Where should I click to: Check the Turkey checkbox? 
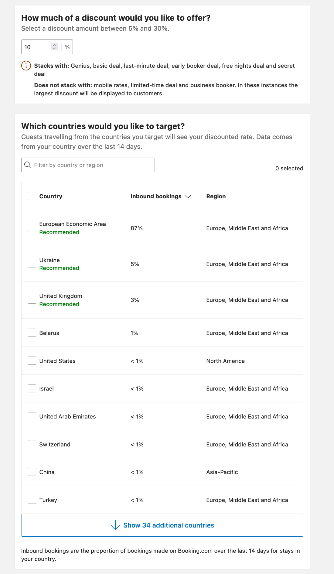(32, 500)
